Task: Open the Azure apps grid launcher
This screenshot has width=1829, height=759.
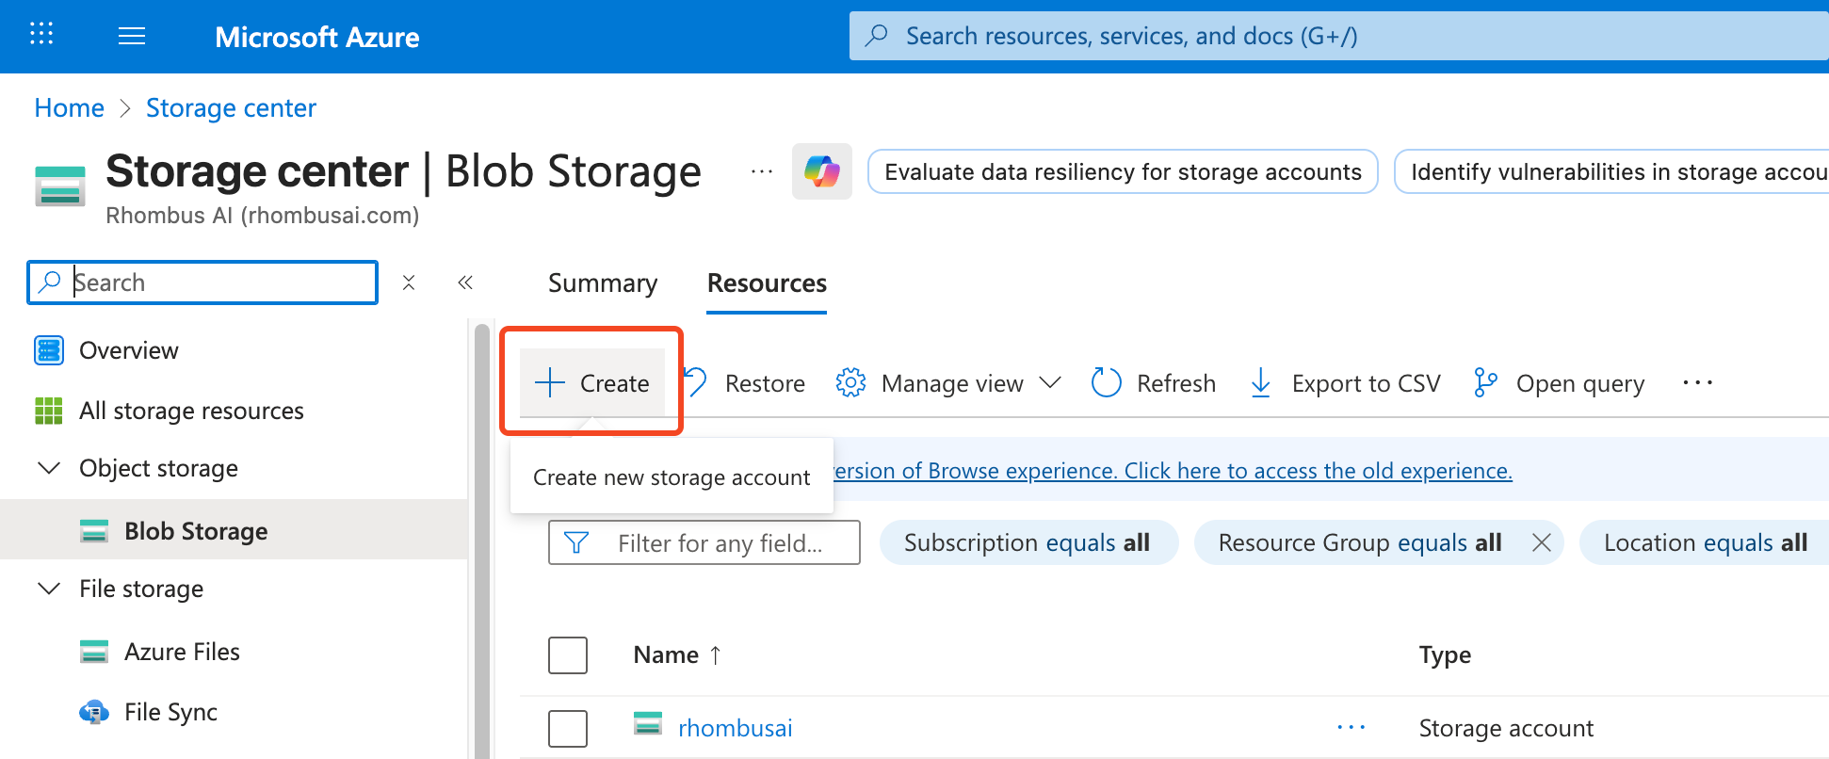Action: pos(41,35)
